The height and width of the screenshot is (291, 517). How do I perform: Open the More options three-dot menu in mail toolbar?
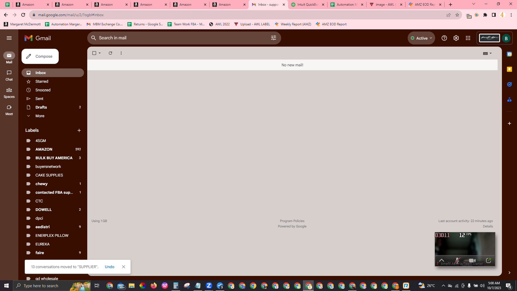(121, 53)
